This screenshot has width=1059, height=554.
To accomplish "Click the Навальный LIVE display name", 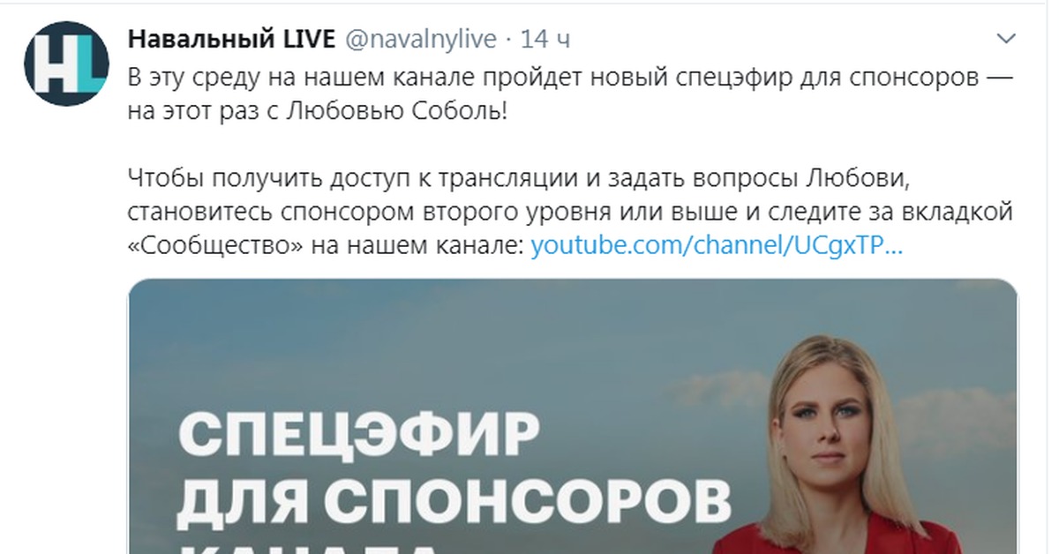I will coord(232,39).
